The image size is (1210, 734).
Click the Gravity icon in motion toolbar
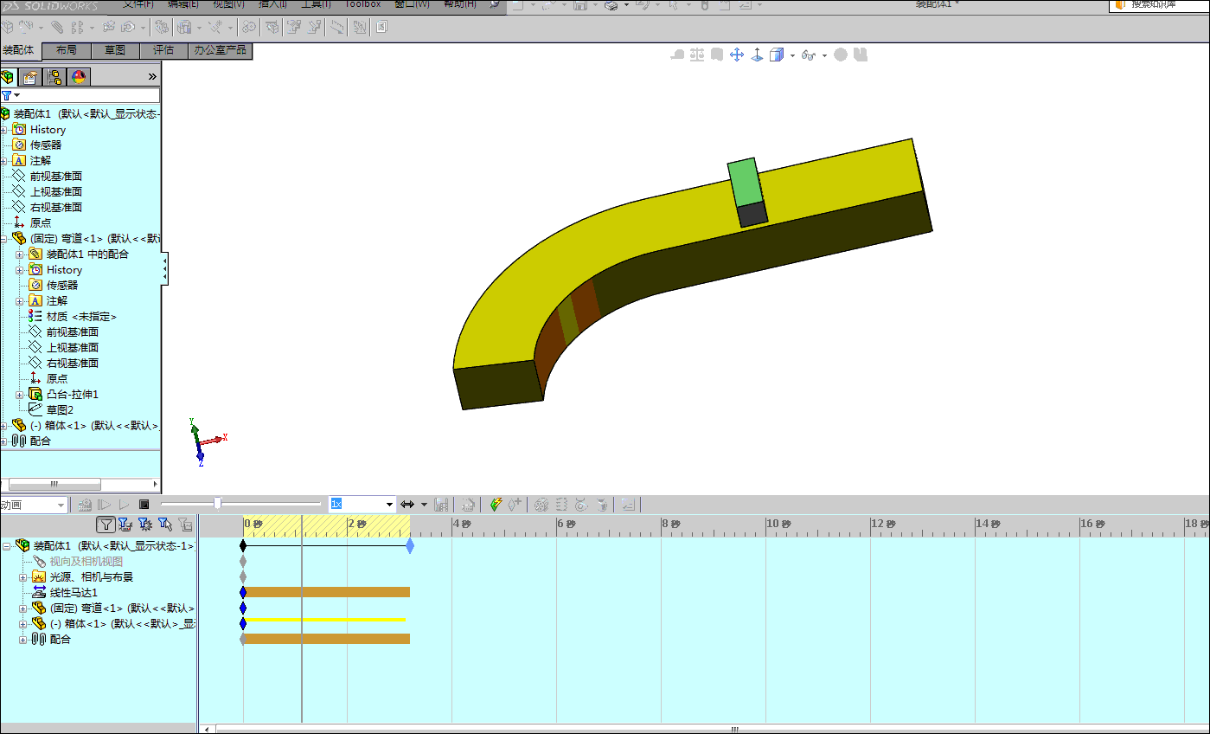click(602, 504)
